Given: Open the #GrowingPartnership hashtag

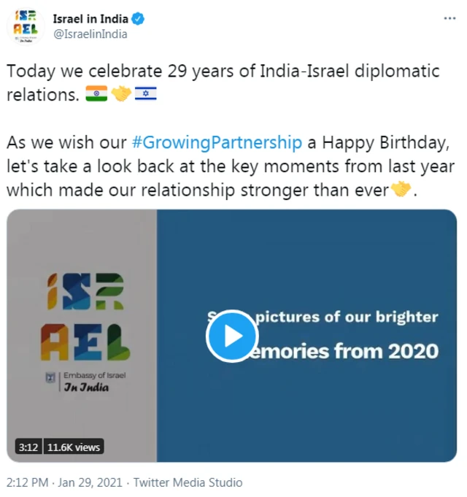Looking at the screenshot, I should point(217,141).
